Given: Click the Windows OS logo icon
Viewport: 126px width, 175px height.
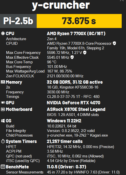Looking at the screenshot, I should pos(3,121).
